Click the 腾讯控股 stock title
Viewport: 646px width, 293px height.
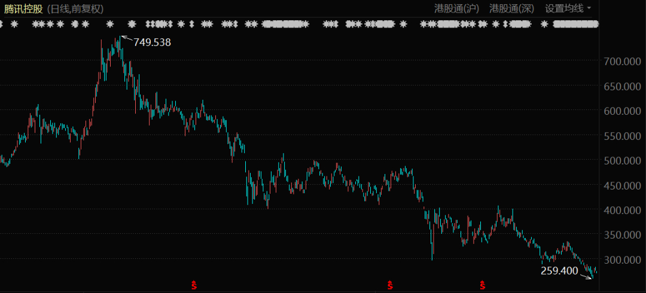pyautogui.click(x=23, y=8)
